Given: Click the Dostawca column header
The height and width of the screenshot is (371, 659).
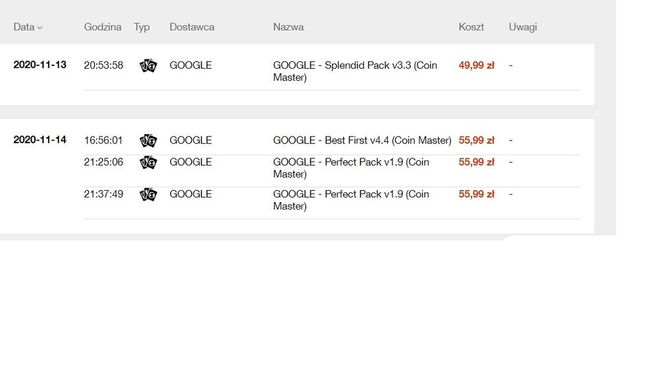Looking at the screenshot, I should coord(191,27).
